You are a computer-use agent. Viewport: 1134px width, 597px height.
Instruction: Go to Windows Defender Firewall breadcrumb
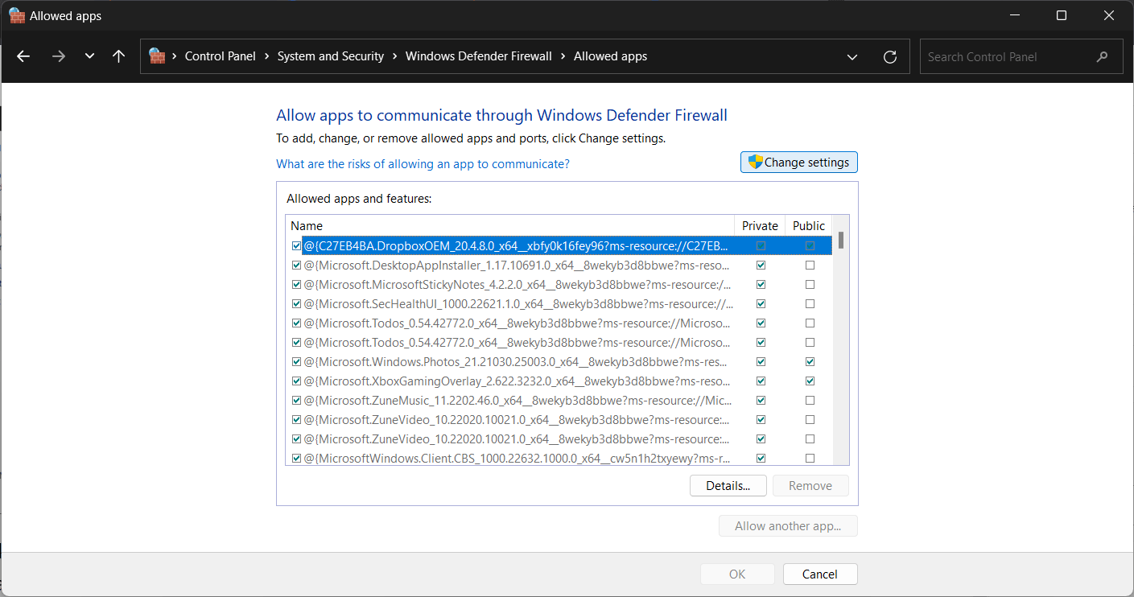(x=478, y=56)
